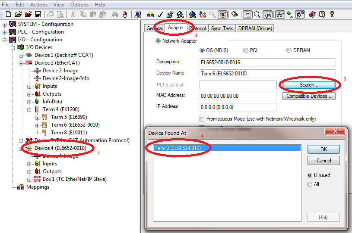352x233 pixels.
Task: Select Device 4 (EL6652-0010) in tree
Action: point(60,148)
